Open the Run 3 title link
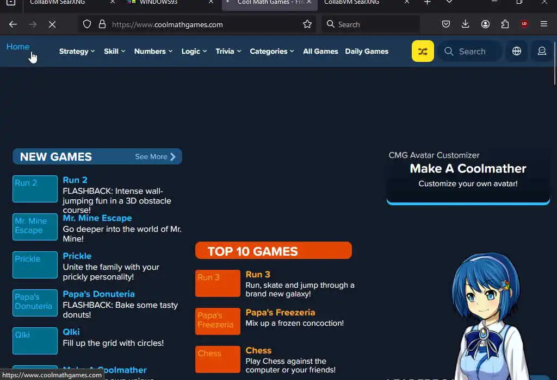The height and width of the screenshot is (380, 557). pos(258,274)
